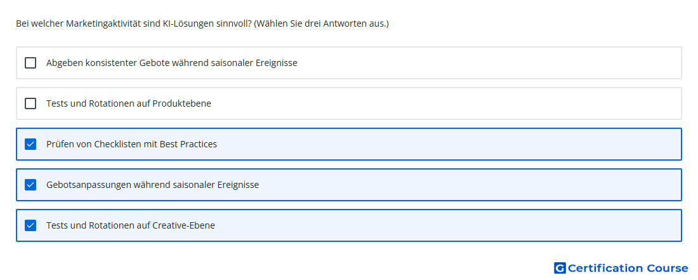Untick the Tests und Rotationen auf Creative-Ebene checkbox
The image size is (698, 280).
30,225
